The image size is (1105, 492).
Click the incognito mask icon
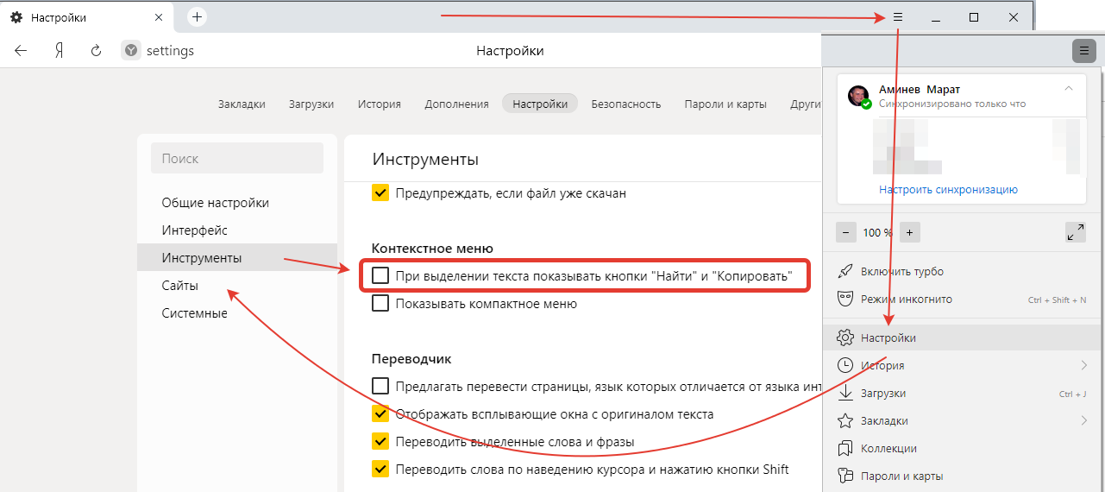(x=845, y=300)
